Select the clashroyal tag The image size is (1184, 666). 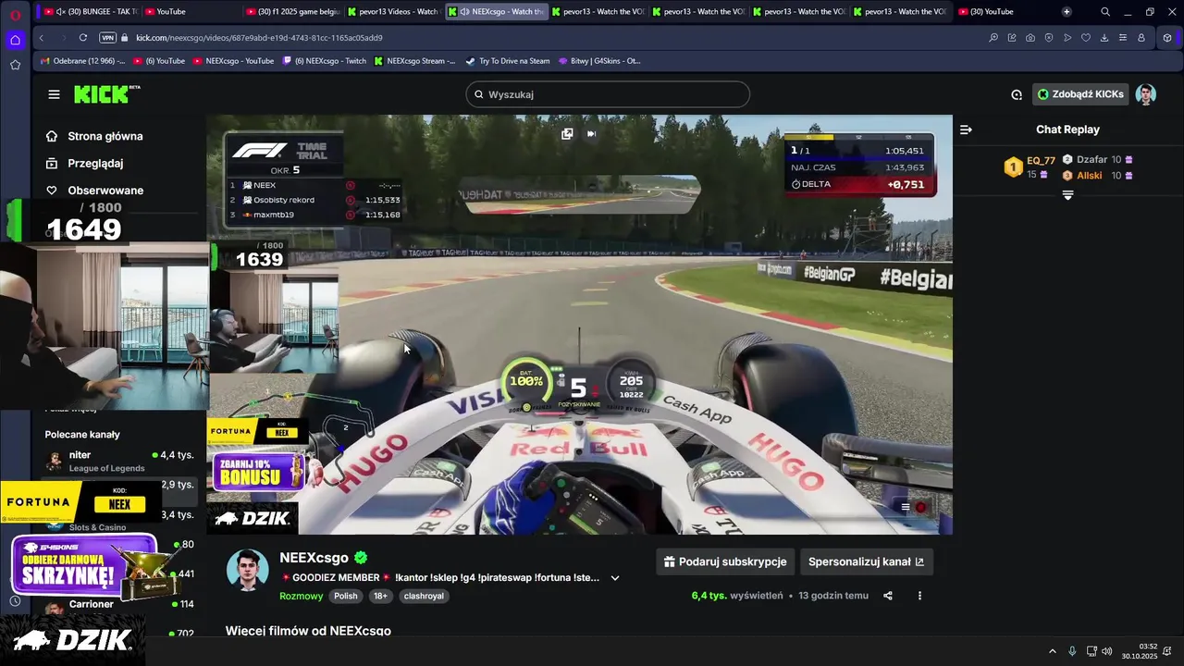(424, 596)
